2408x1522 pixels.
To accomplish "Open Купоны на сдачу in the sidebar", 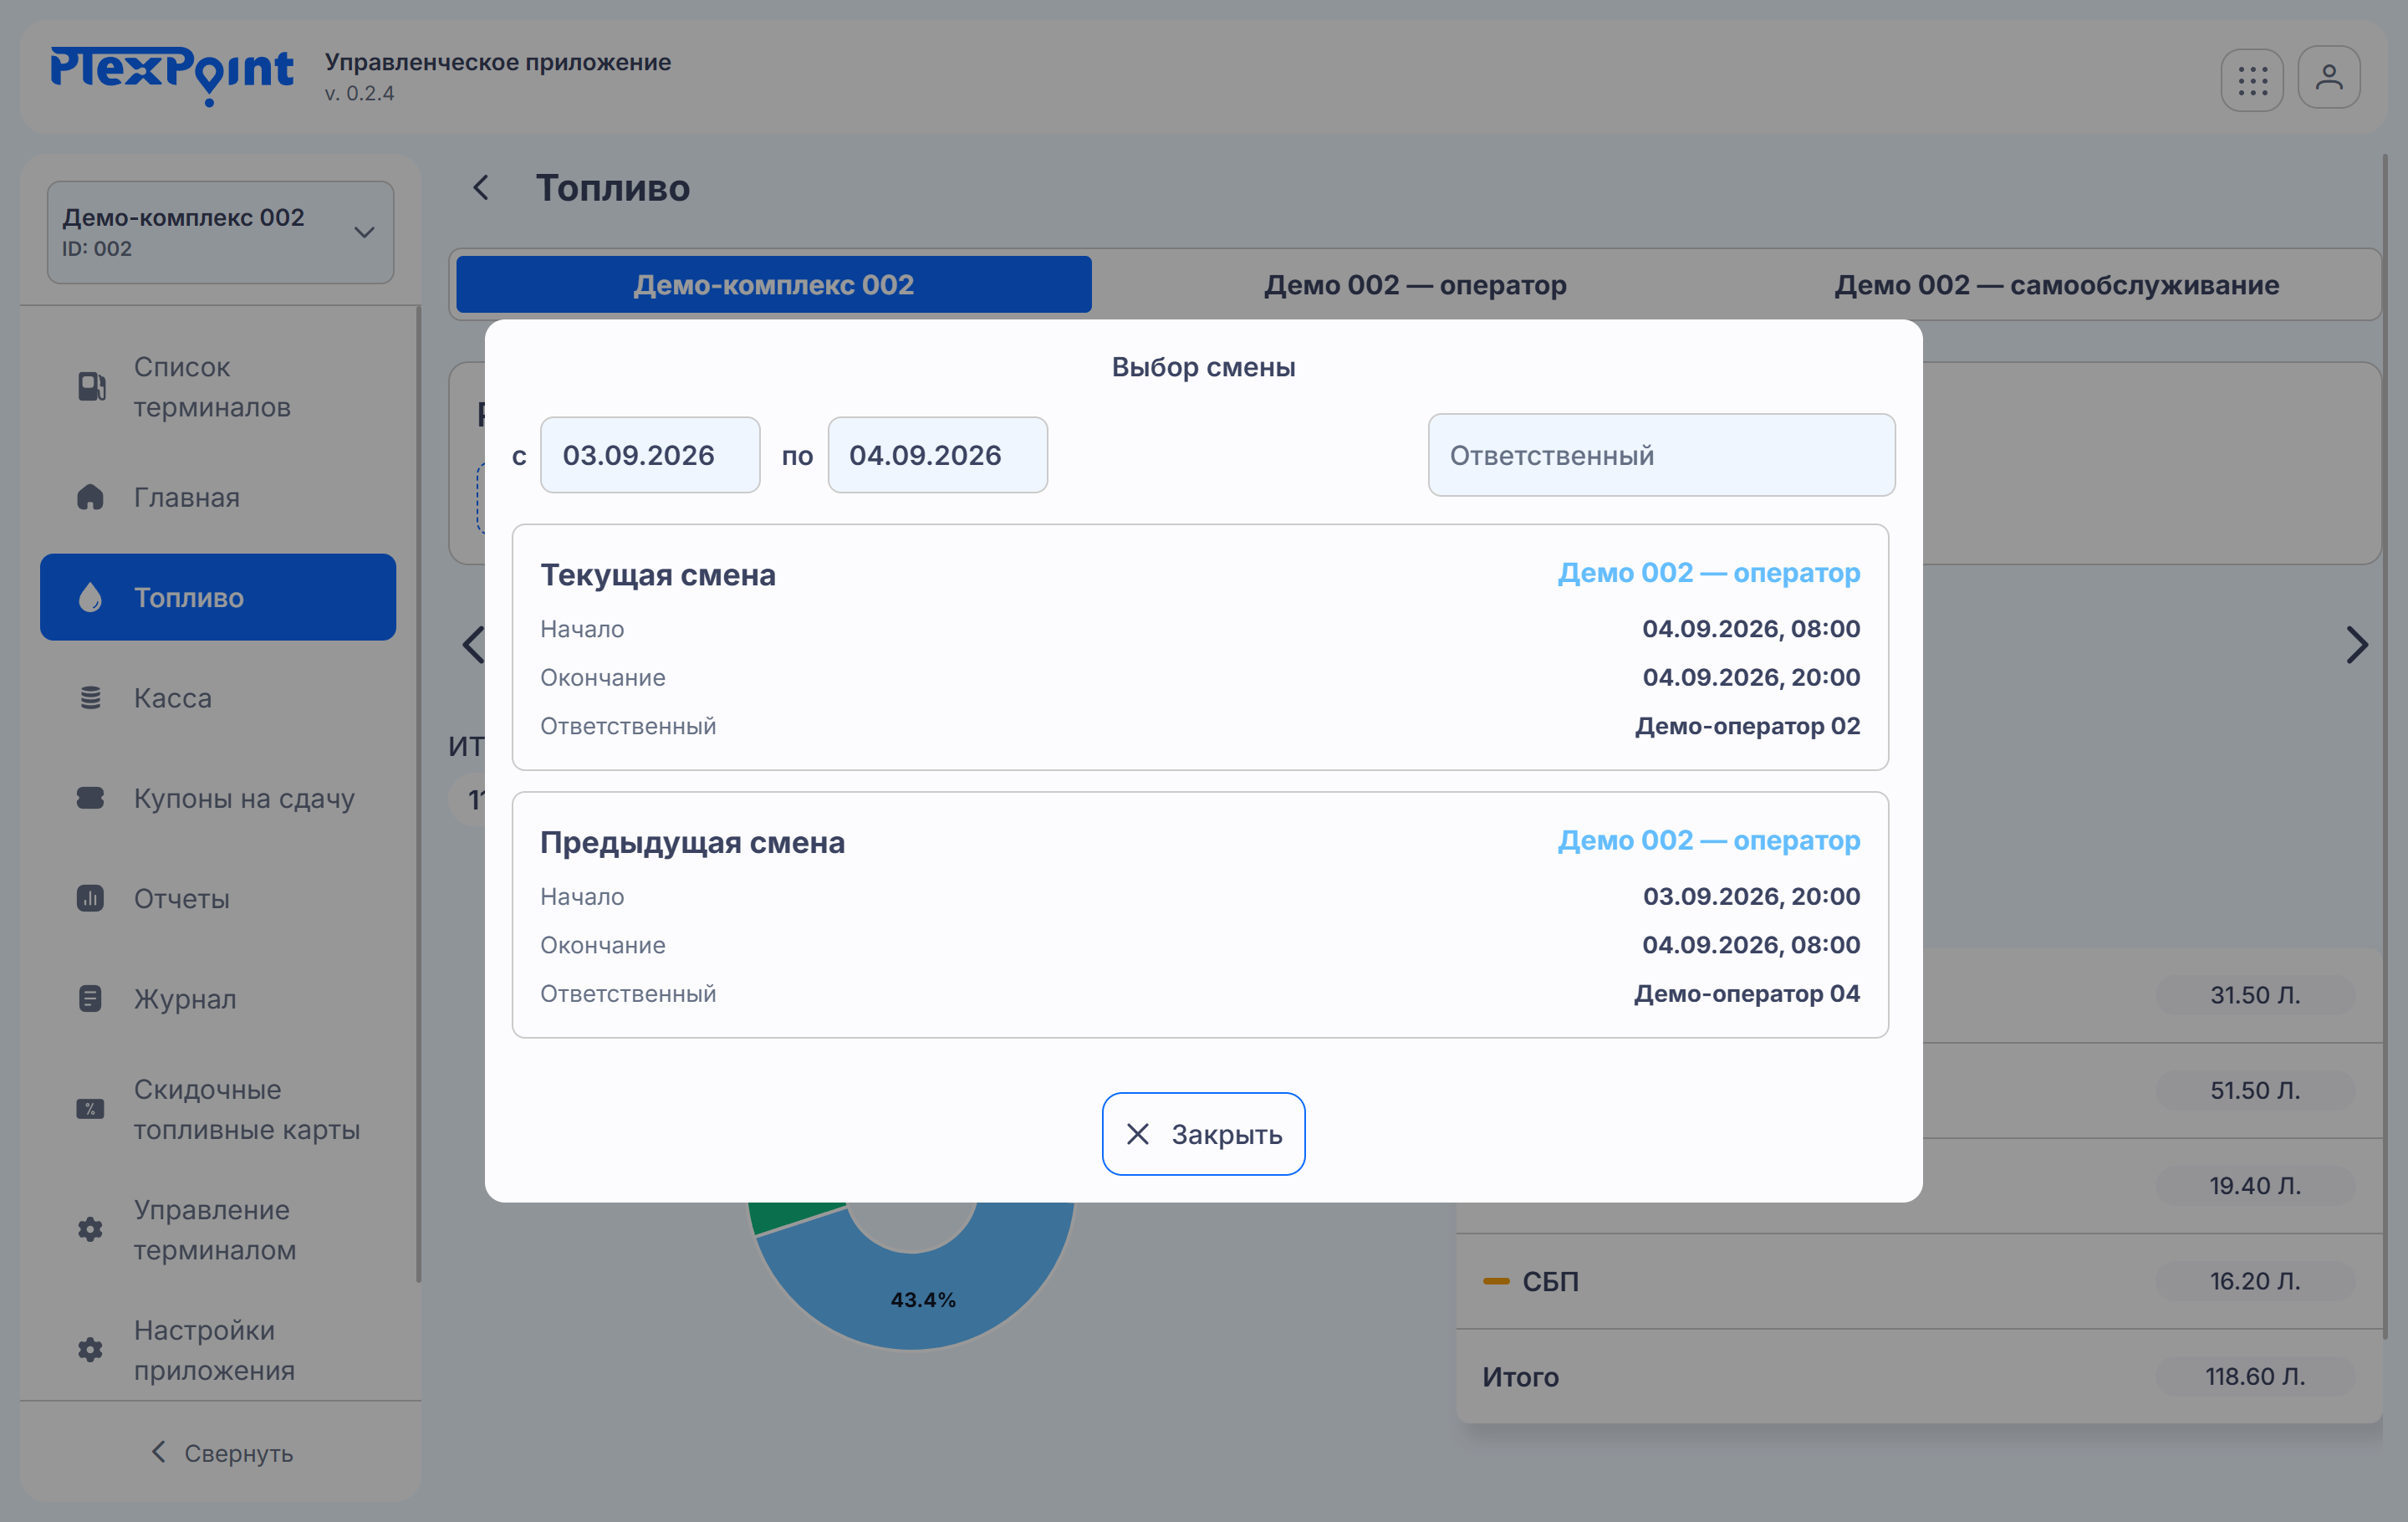I will point(218,798).
